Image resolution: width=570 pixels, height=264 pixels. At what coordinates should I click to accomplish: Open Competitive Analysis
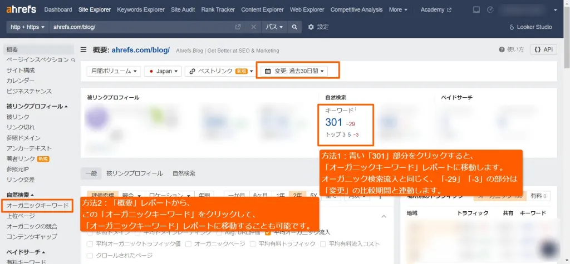click(x=356, y=10)
